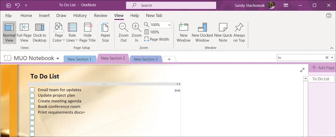Open the History tab

80,16
